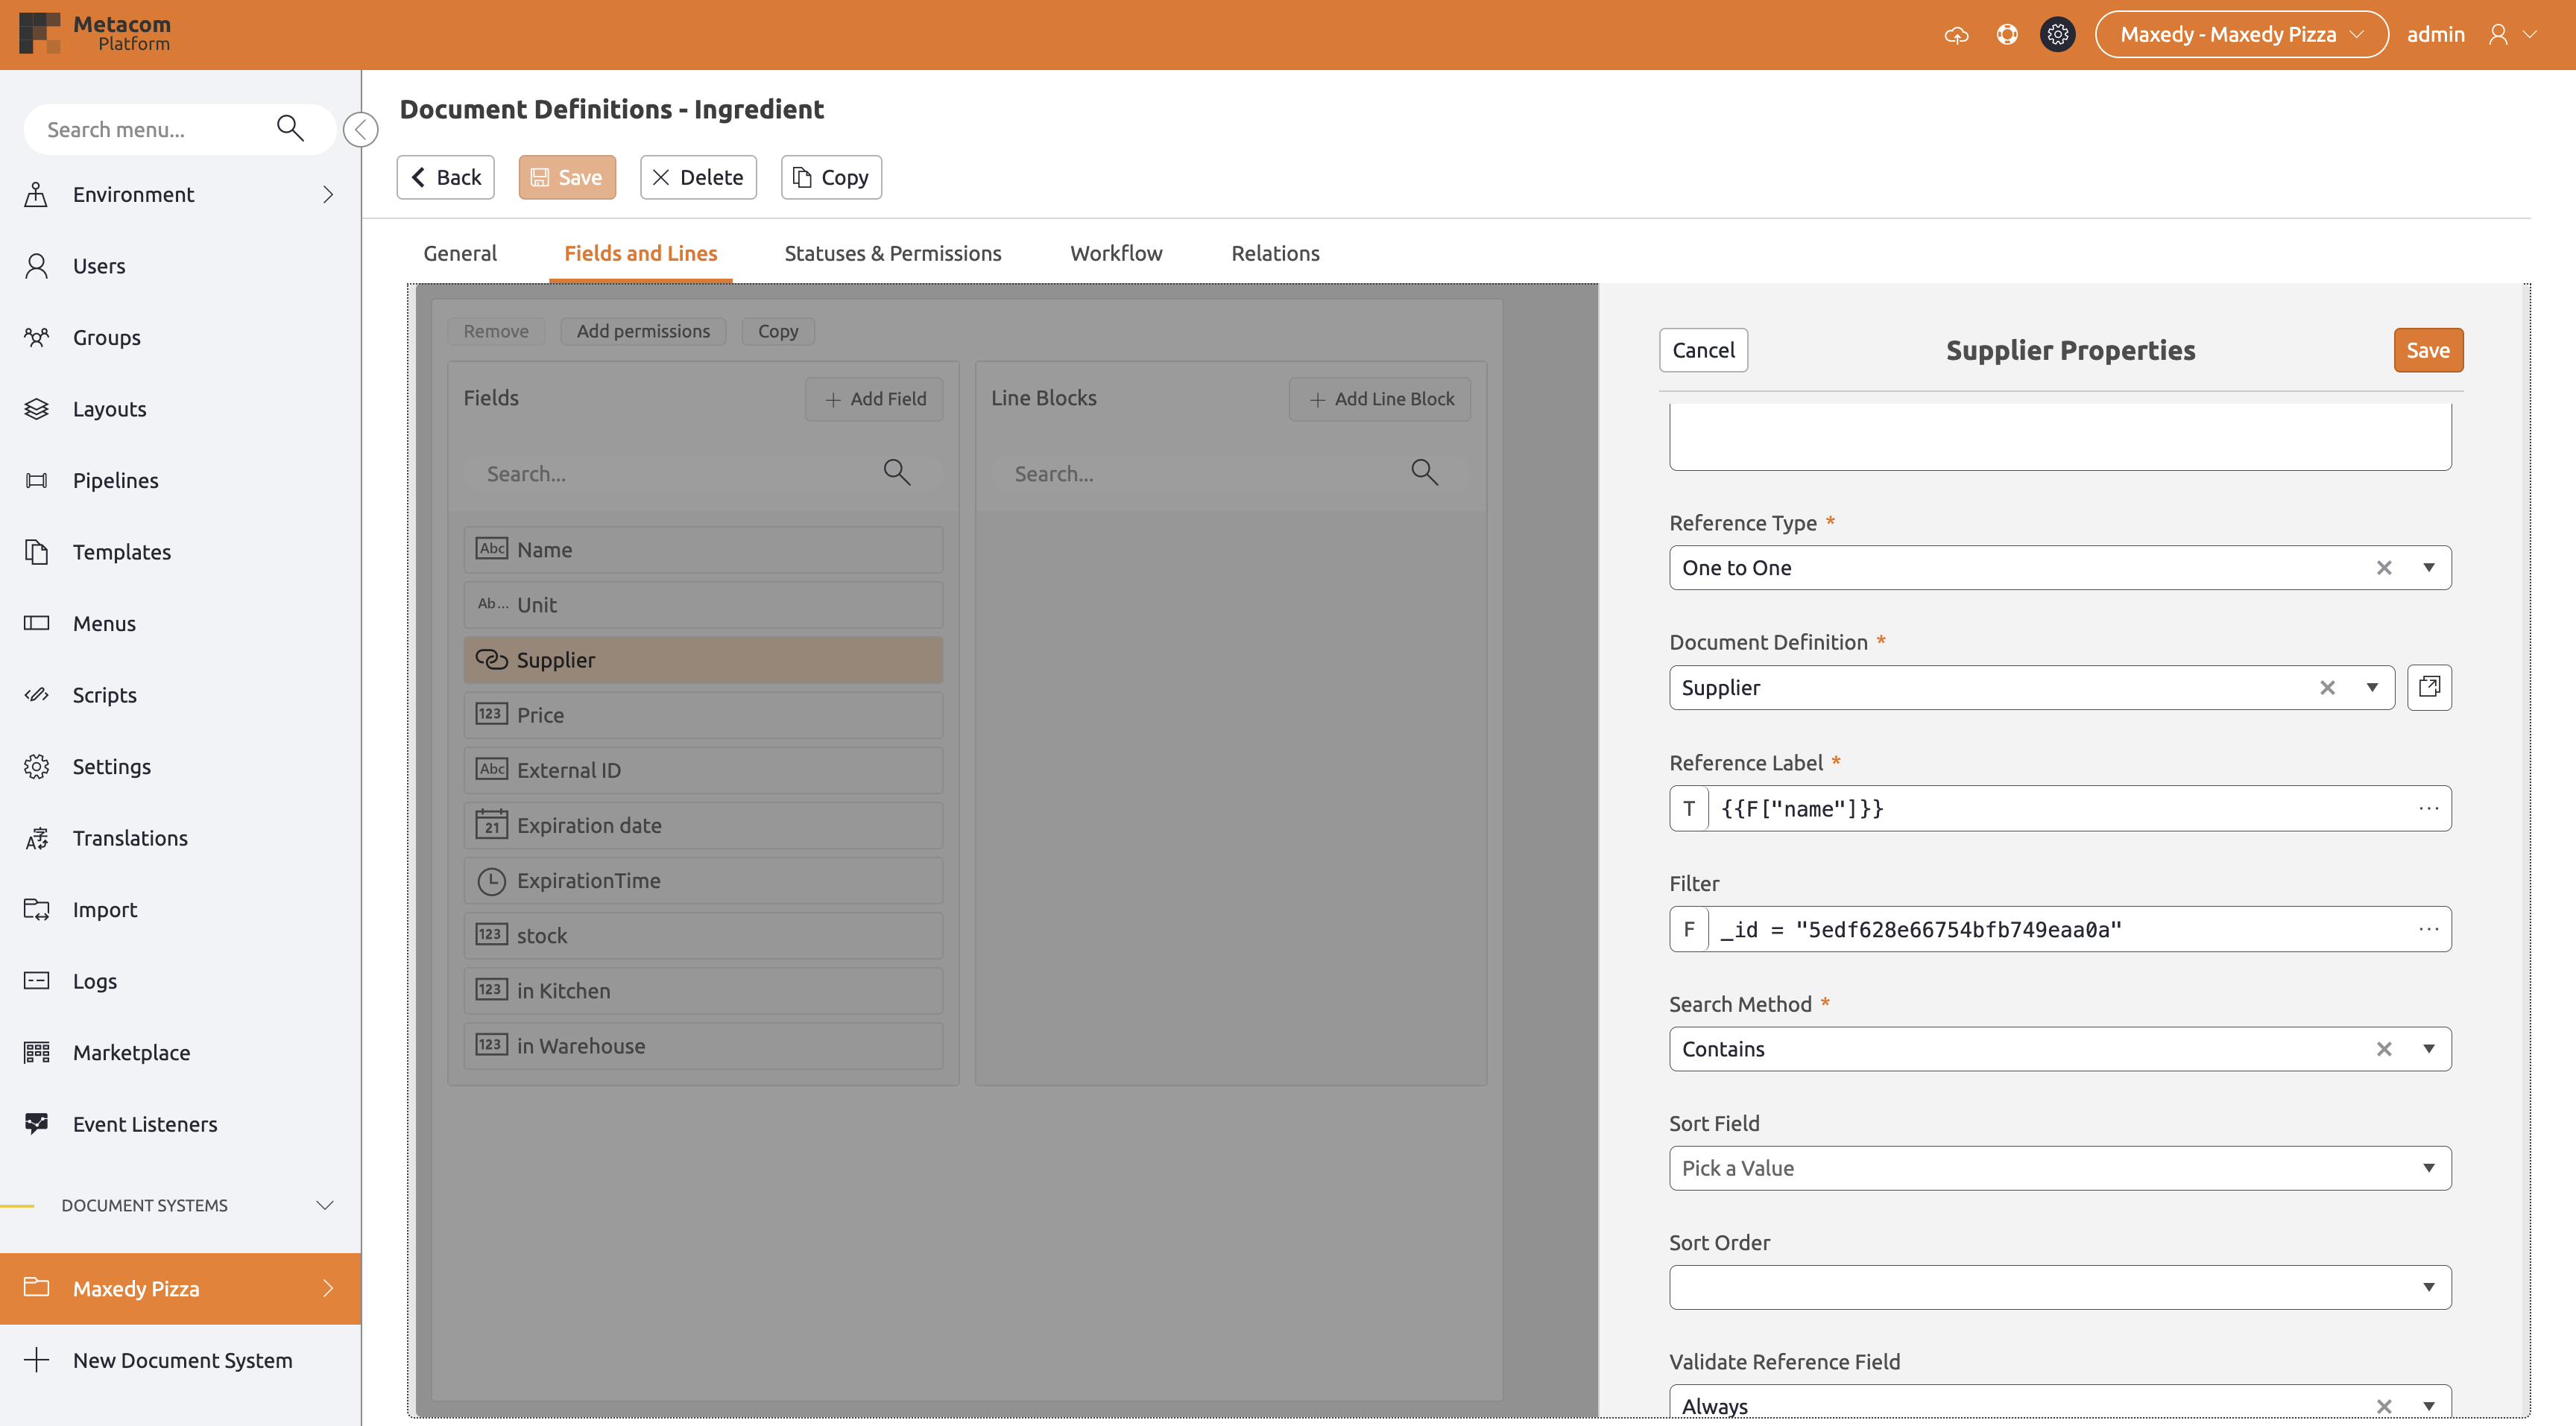Open the settings gear in top bar

[x=2057, y=35]
